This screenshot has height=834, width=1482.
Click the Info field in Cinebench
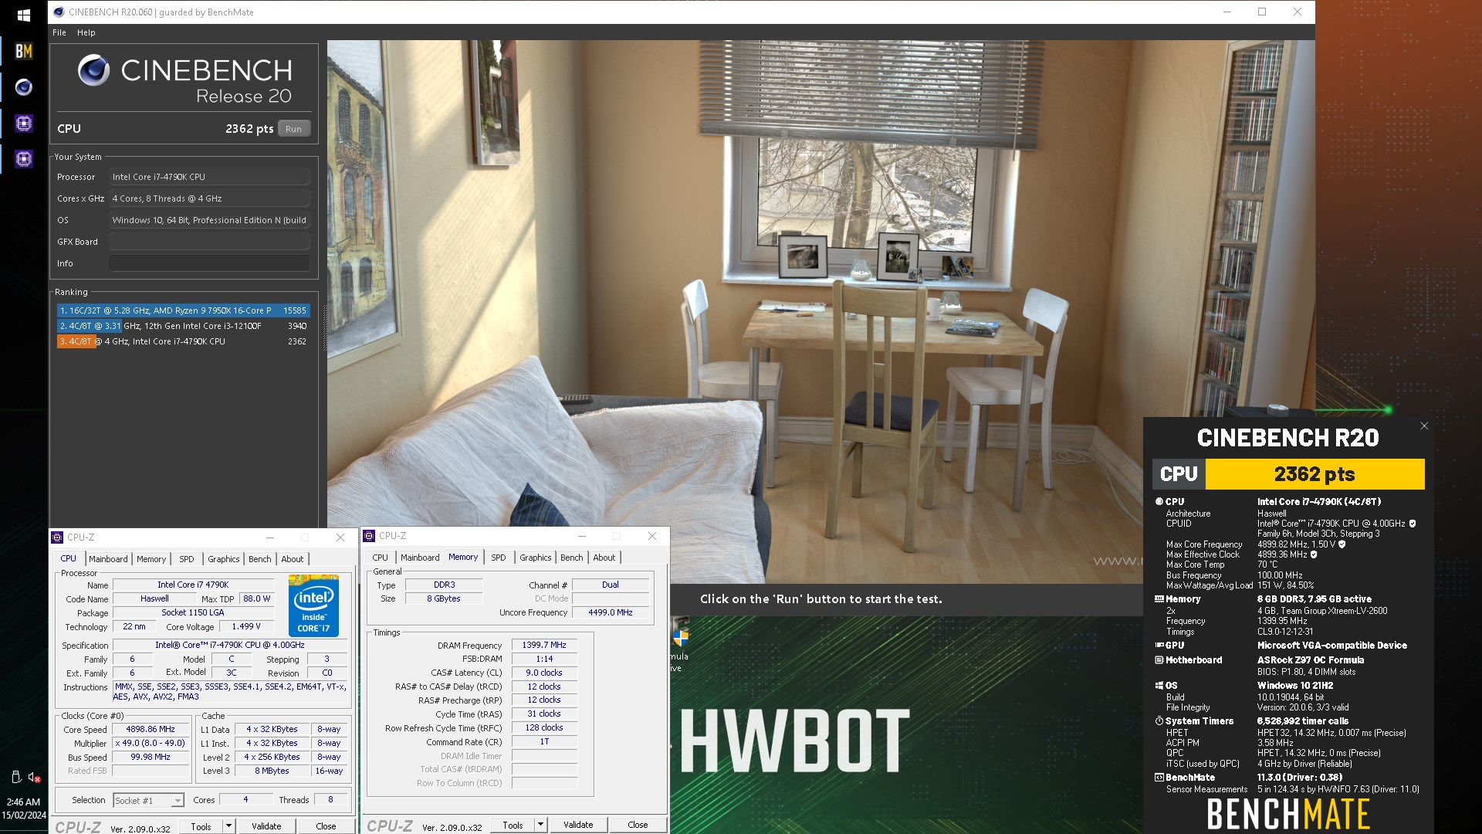click(209, 263)
